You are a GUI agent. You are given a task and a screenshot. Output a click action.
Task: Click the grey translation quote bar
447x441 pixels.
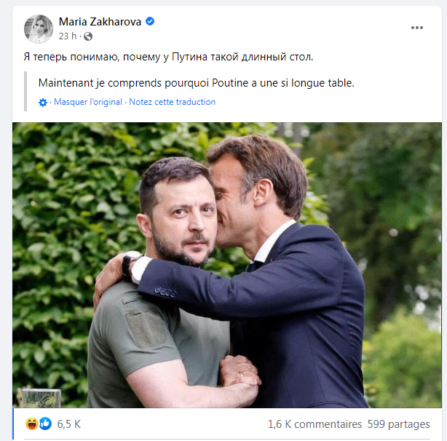click(x=25, y=91)
